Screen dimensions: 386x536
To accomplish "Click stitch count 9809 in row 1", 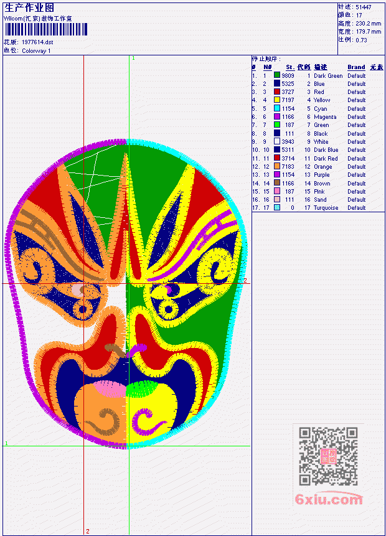I will click(x=288, y=76).
